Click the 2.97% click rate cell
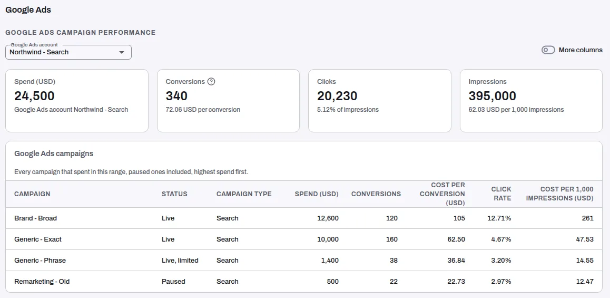The height and width of the screenshot is (298, 610). click(500, 281)
